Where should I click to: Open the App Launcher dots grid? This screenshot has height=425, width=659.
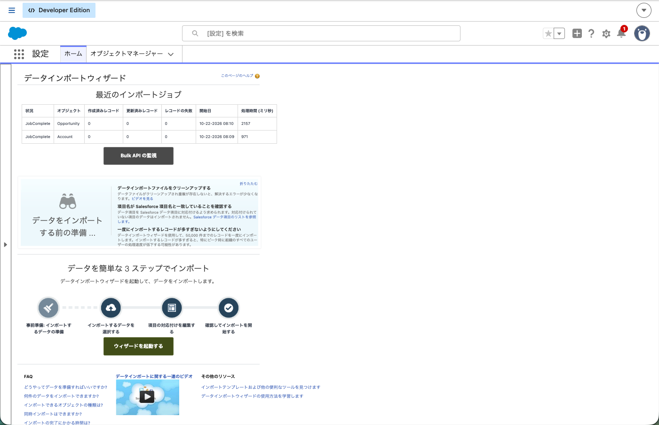[19, 54]
